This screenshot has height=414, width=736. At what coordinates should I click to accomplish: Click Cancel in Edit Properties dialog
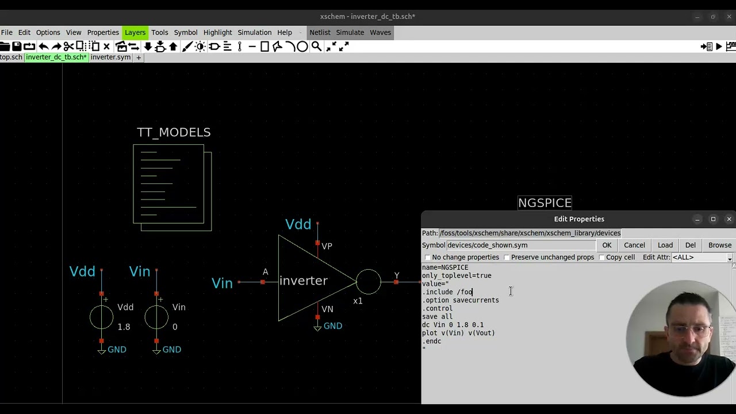(635, 245)
